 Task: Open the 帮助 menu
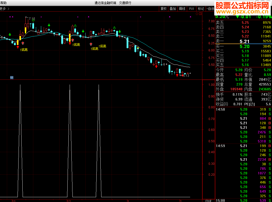tap(3, 3)
